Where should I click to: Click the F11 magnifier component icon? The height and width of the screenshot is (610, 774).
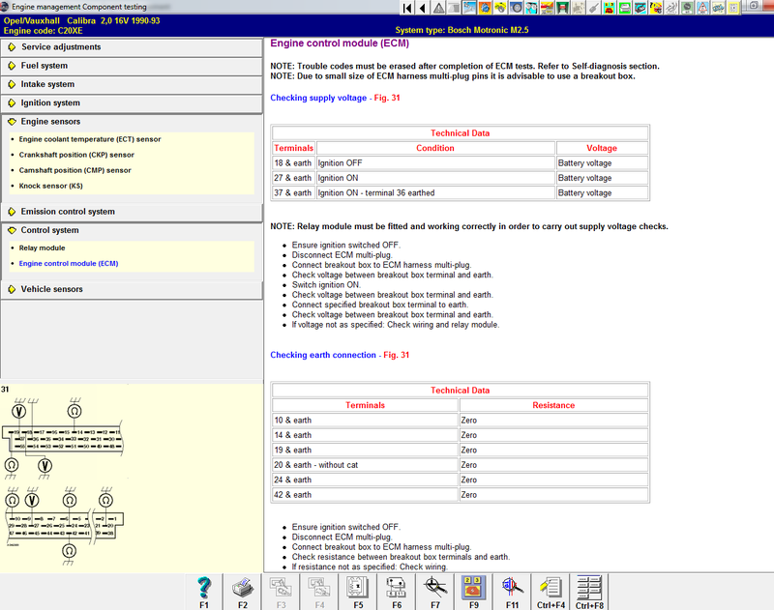pos(512,592)
